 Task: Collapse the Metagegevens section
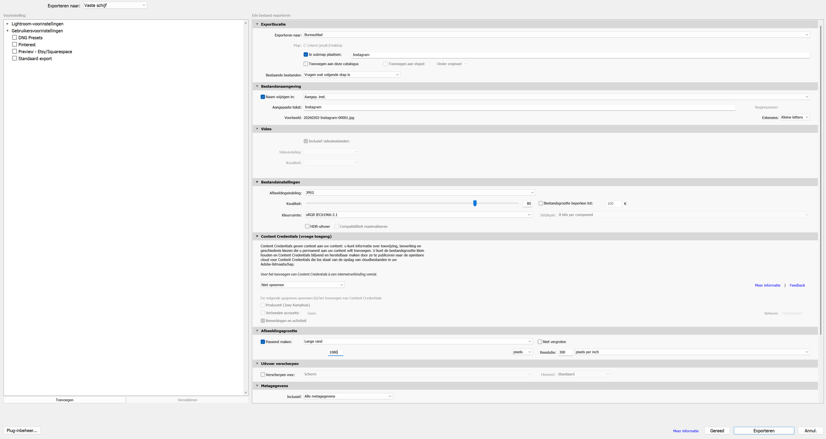coord(257,385)
